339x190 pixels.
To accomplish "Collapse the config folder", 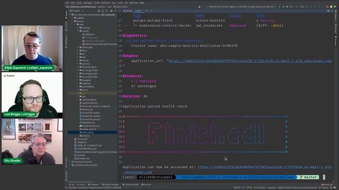I will tap(78, 31).
